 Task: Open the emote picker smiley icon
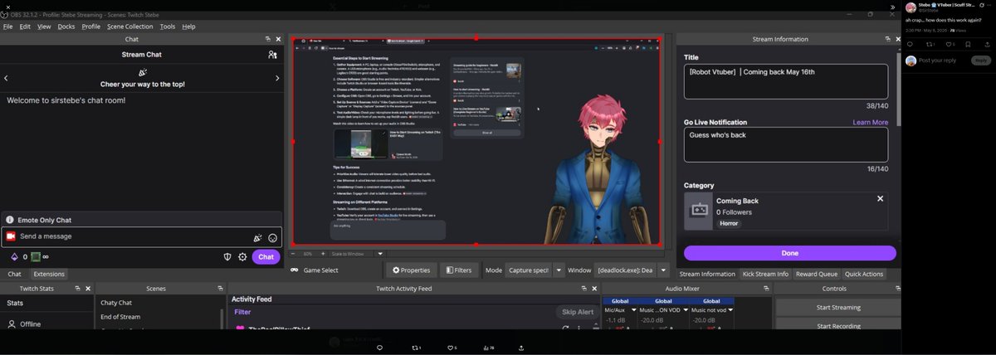[x=272, y=237]
